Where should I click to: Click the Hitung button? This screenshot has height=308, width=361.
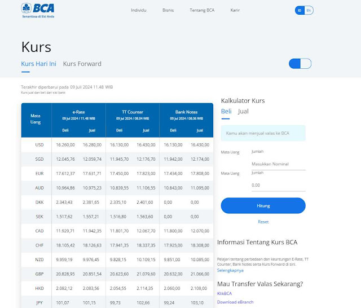pyautogui.click(x=263, y=205)
